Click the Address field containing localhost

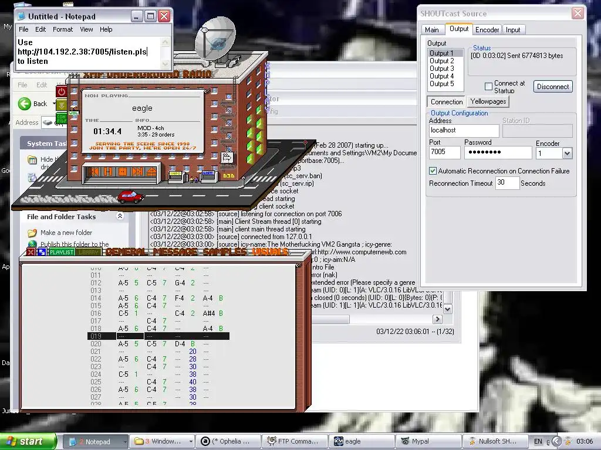464,131
